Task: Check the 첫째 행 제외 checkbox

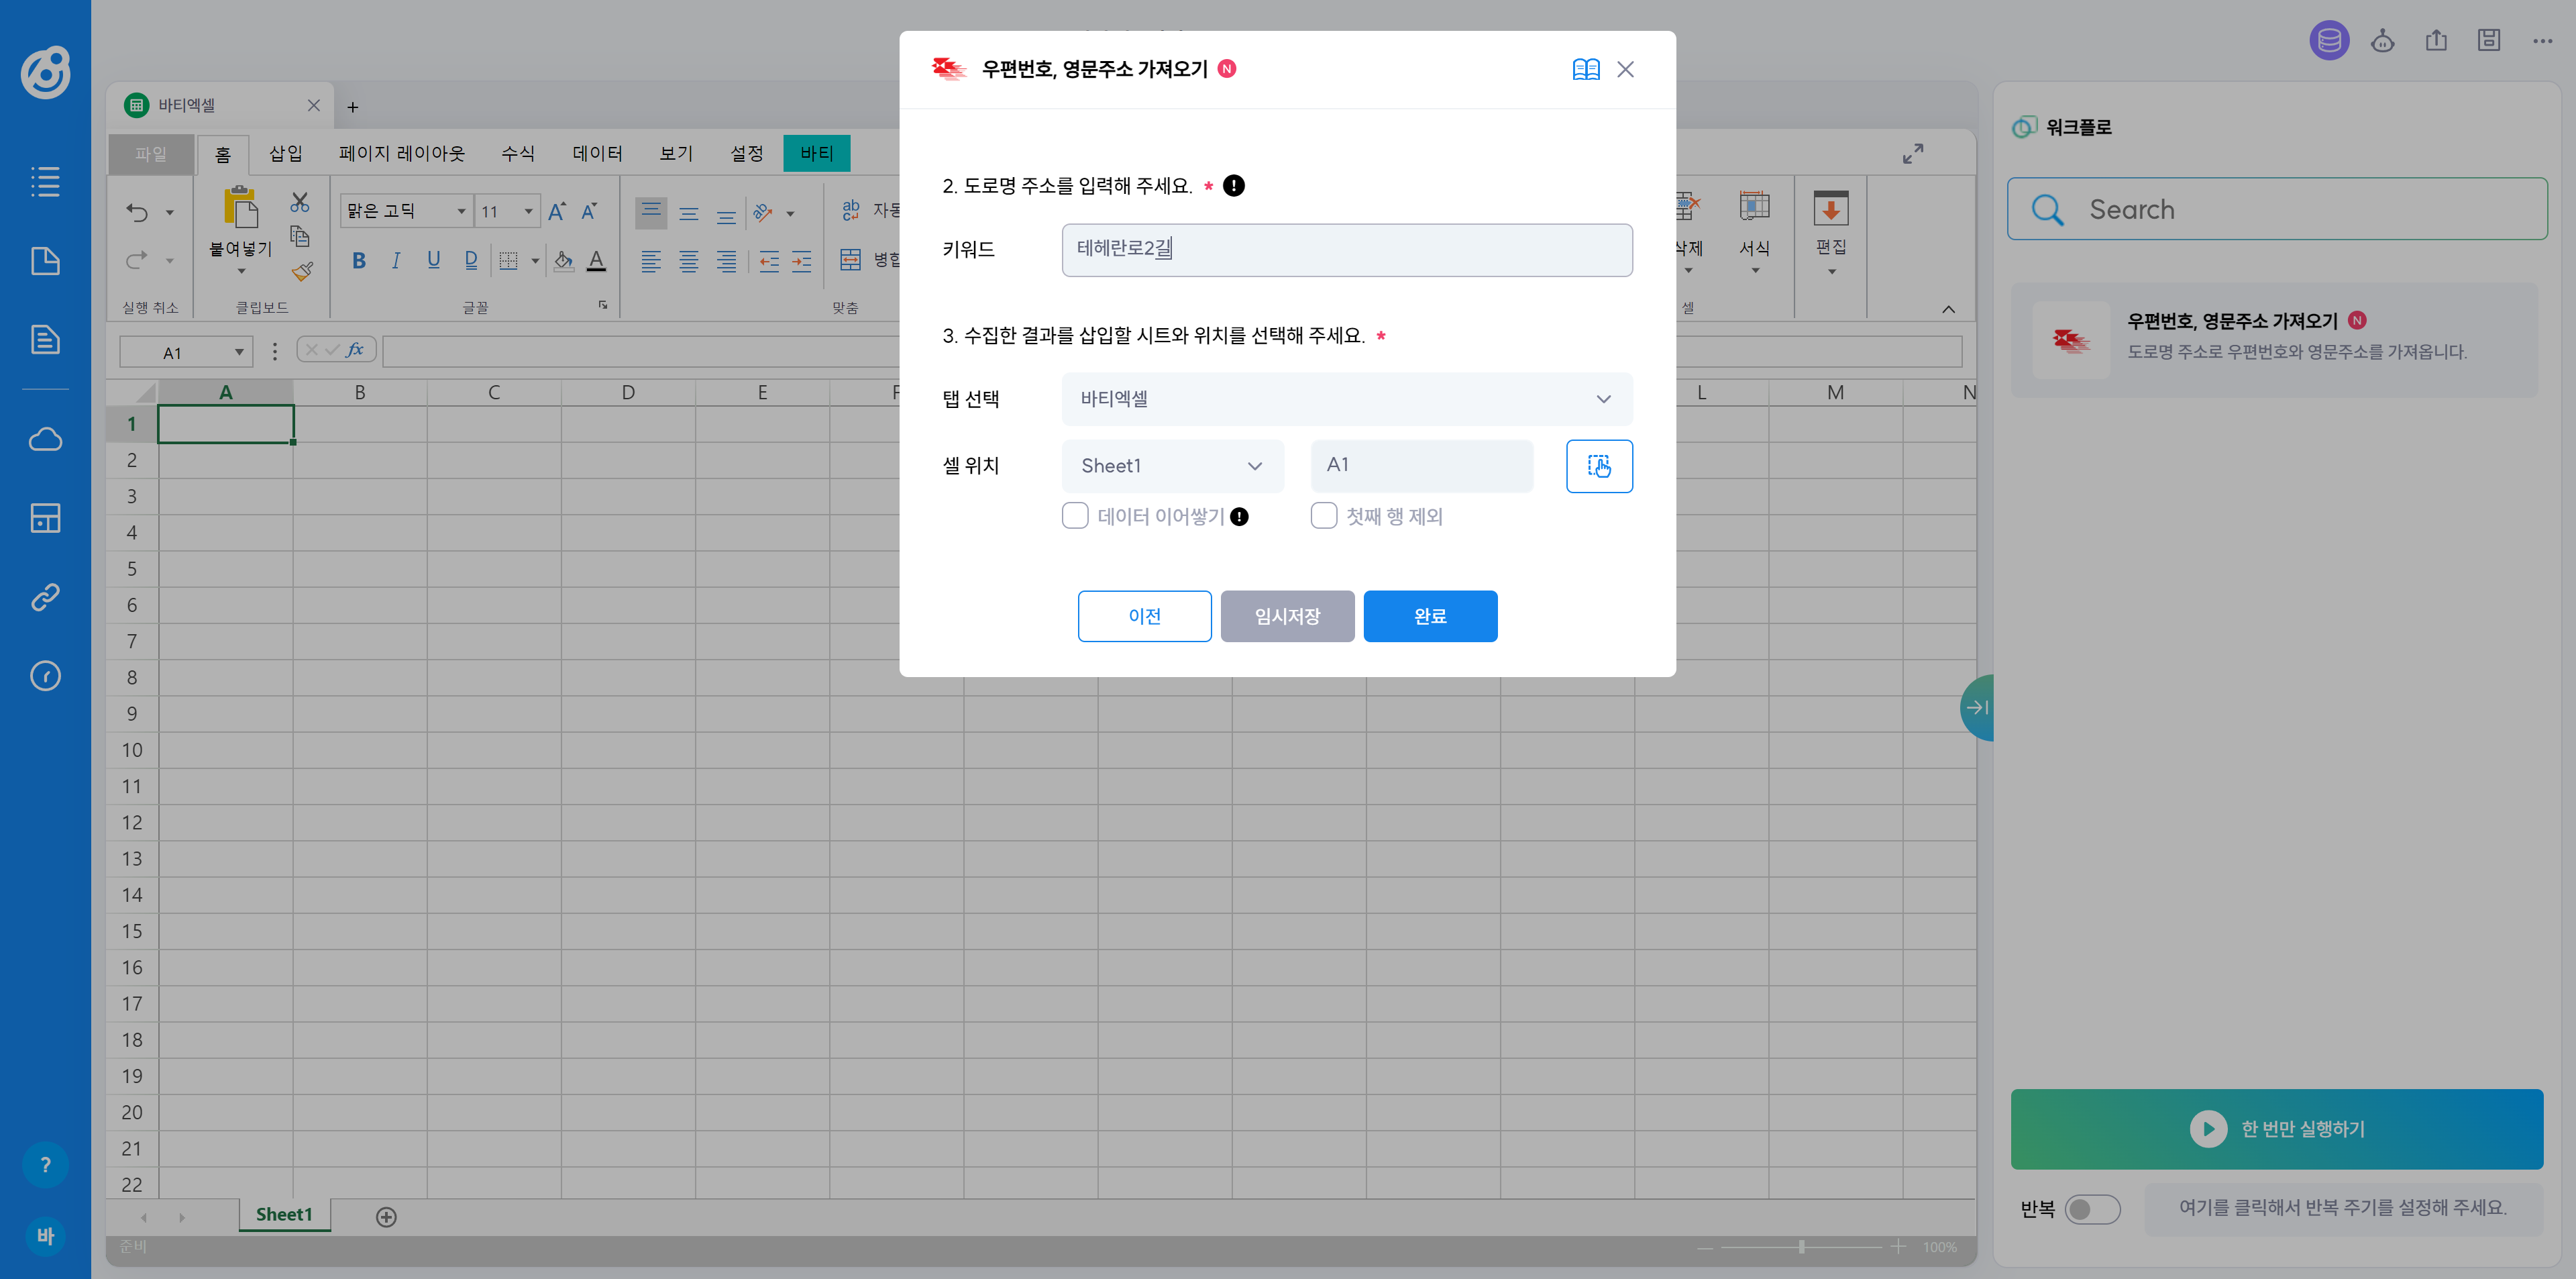Action: tap(1324, 516)
